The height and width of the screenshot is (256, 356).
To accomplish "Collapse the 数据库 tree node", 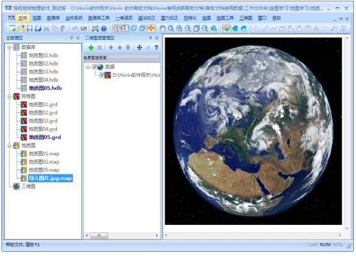I will coord(10,48).
